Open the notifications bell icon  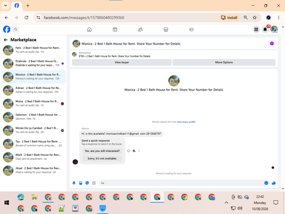tap(265, 29)
